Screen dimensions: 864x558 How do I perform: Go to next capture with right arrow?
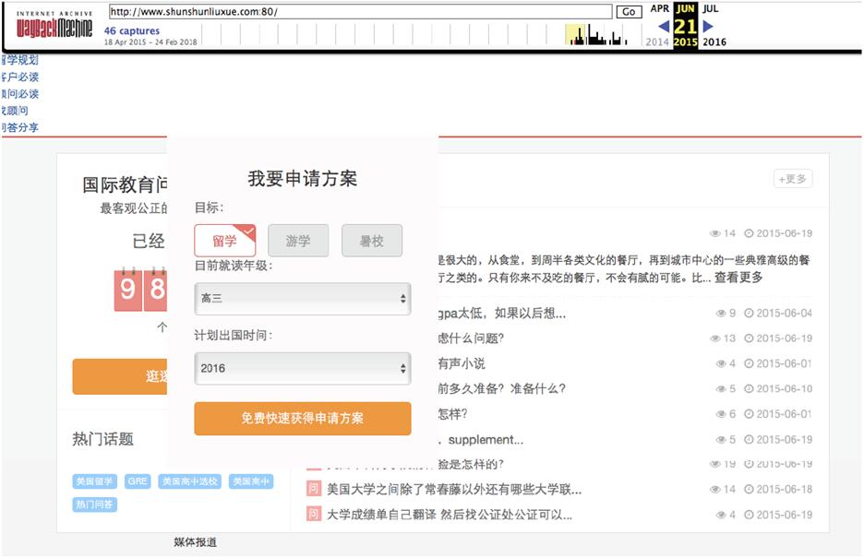(708, 27)
